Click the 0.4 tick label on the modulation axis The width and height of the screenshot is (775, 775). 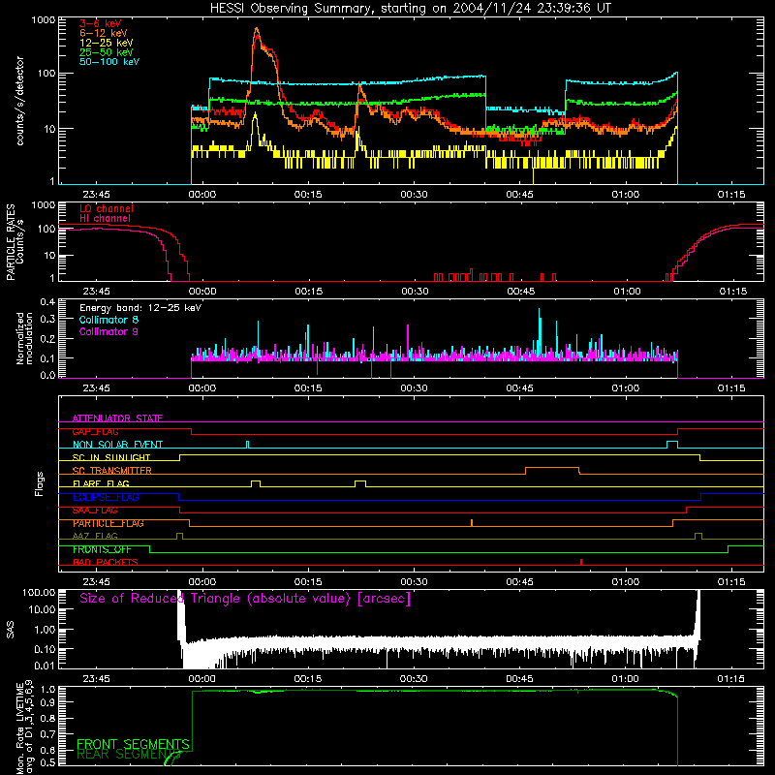[47, 302]
